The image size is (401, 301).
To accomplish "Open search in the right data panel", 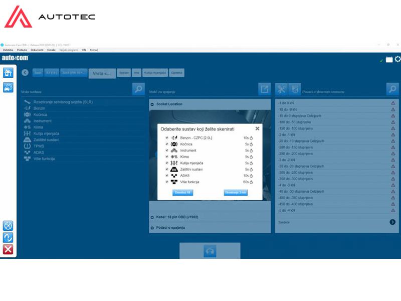I will [392, 89].
